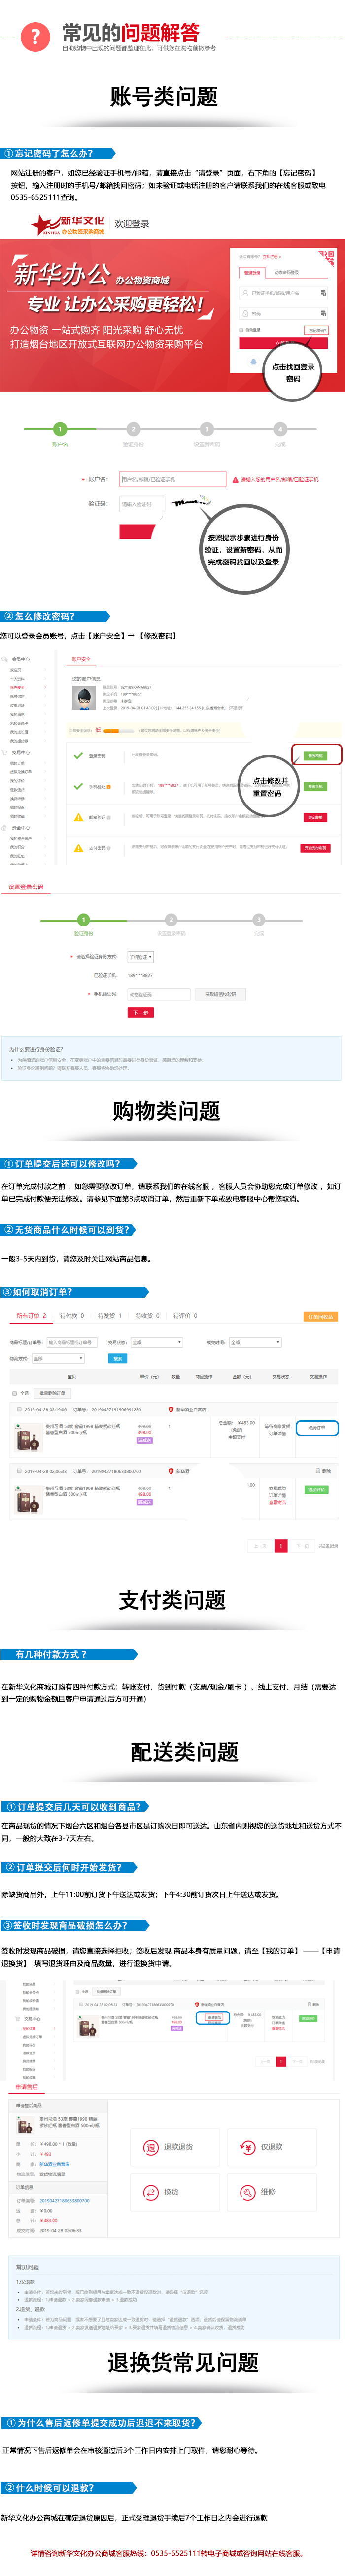Click the 账户名 input on the recovery page
345x2576 pixels.
172,479
